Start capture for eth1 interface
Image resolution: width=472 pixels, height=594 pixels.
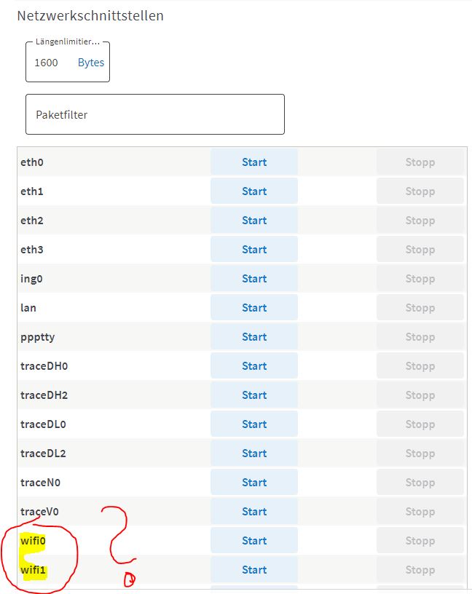[x=254, y=191]
